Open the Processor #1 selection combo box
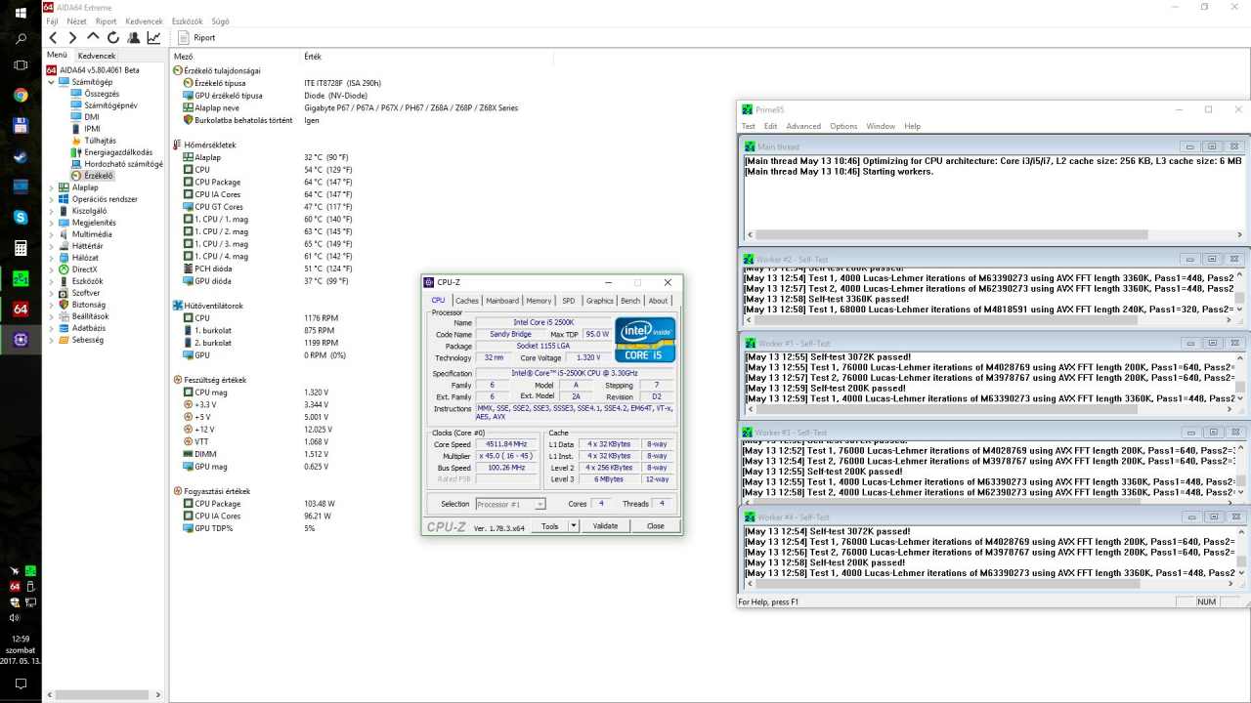Viewport: 1251px width, 703px height. click(510, 504)
